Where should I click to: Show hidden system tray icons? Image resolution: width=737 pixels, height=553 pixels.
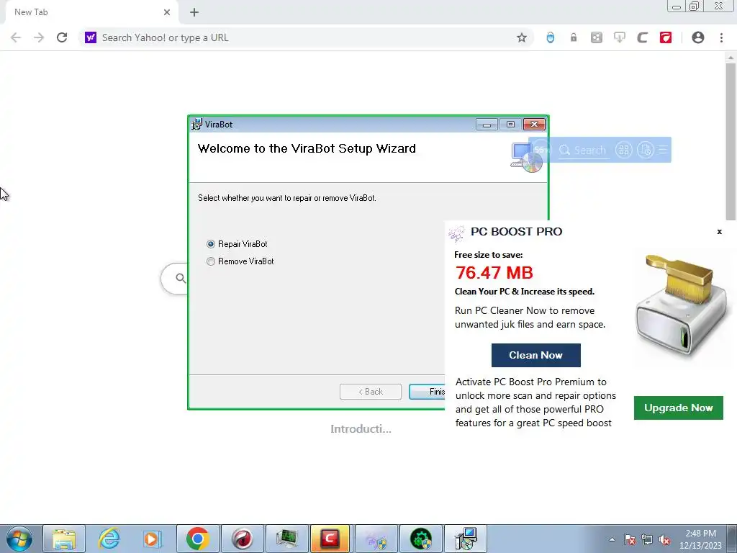612,539
